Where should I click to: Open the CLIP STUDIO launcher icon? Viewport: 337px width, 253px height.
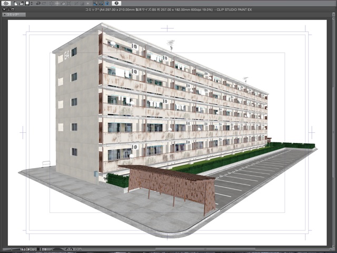pyautogui.click(x=6, y=3)
